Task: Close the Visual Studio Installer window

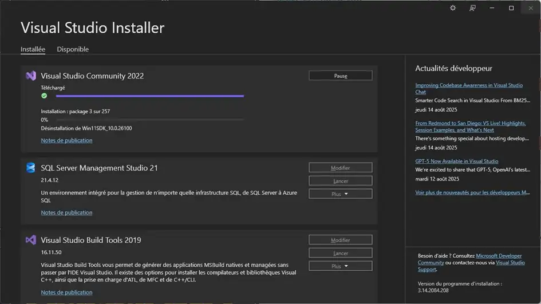Action: [531, 8]
